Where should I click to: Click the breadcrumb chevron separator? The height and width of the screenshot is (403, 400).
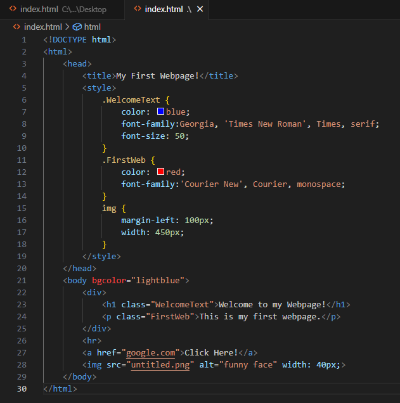point(67,27)
